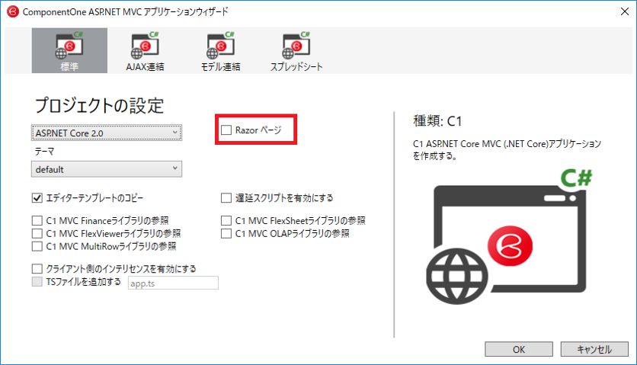
Task: Check C1 MVC OLAPライブラリの参照
Action: [x=226, y=234]
